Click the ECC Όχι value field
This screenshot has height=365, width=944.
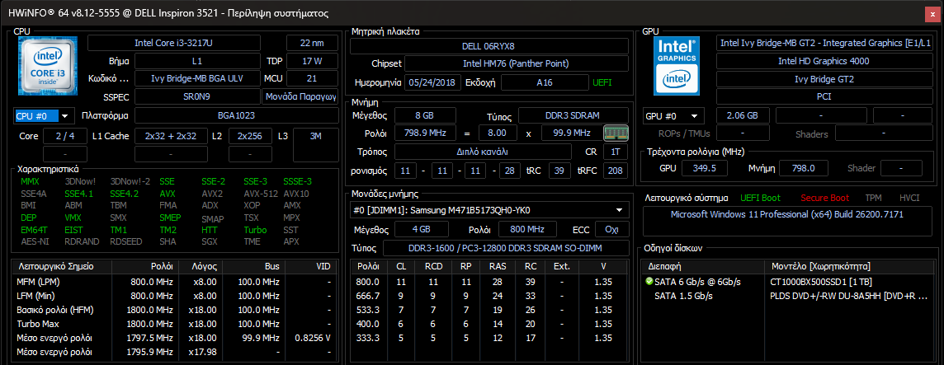tap(611, 229)
